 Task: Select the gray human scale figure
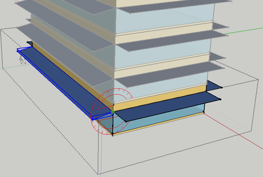tap(23, 60)
